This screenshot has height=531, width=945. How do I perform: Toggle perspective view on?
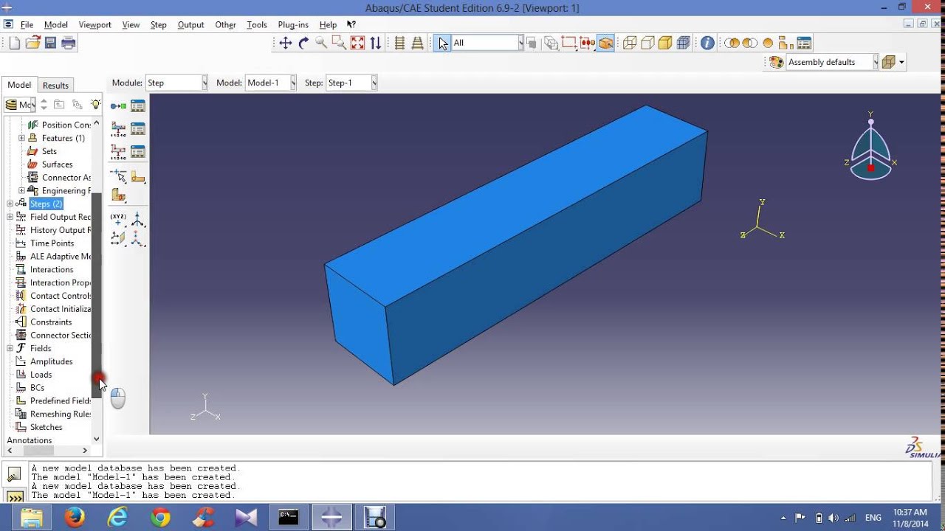pos(417,43)
